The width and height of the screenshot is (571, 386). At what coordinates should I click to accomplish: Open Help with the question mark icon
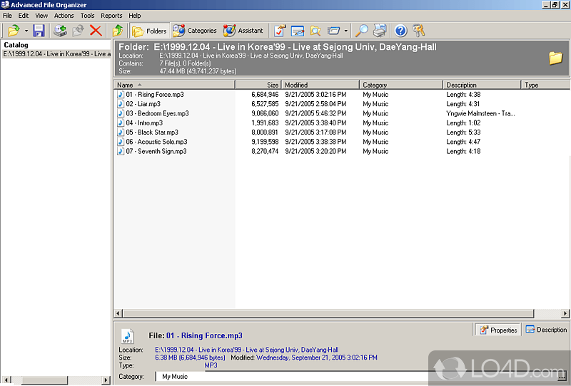click(x=400, y=31)
